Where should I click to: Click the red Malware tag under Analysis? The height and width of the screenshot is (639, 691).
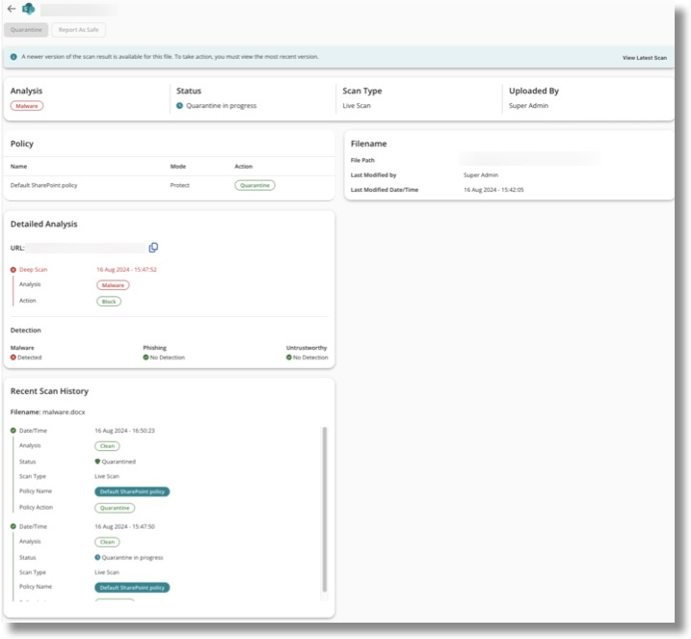coord(28,106)
